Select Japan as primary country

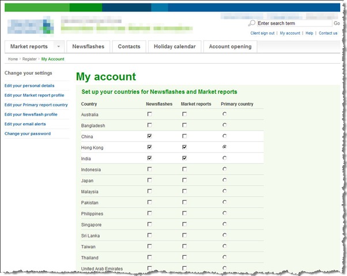pos(225,180)
